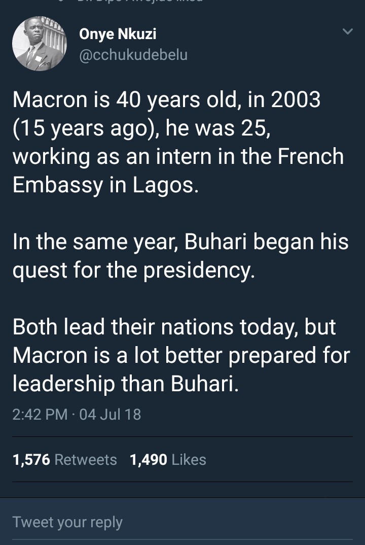Tap the @cchukudebelu handle
The height and width of the screenshot is (545, 365).
[133, 55]
